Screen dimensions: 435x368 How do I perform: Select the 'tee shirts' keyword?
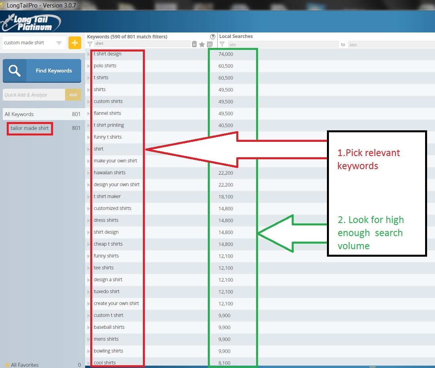(103, 268)
